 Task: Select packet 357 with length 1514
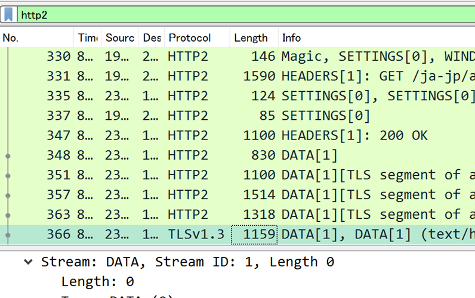[239, 195]
